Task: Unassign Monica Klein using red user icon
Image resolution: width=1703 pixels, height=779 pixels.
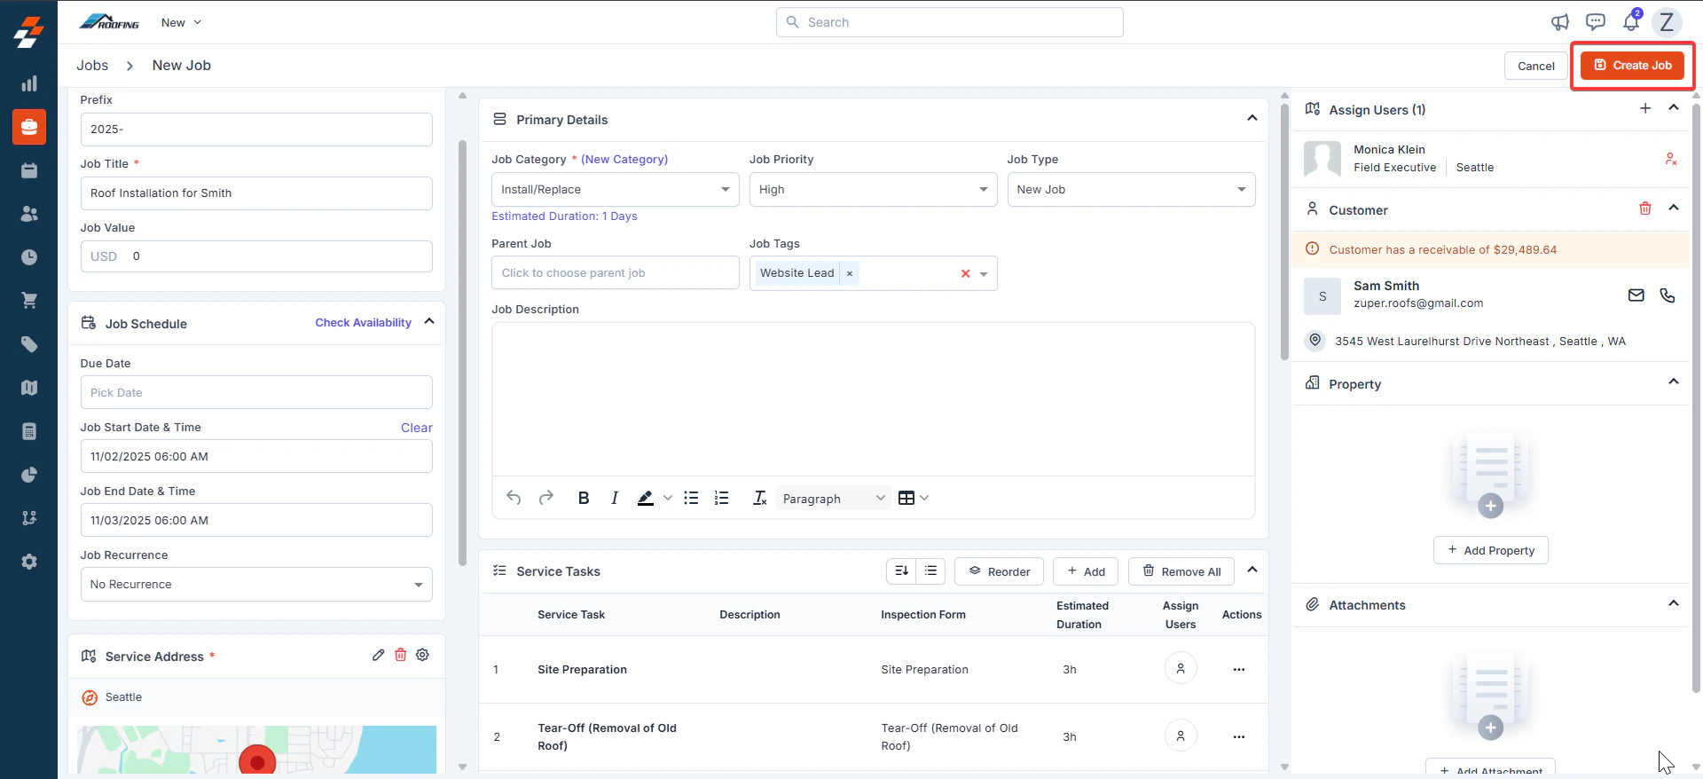Action: pyautogui.click(x=1671, y=159)
